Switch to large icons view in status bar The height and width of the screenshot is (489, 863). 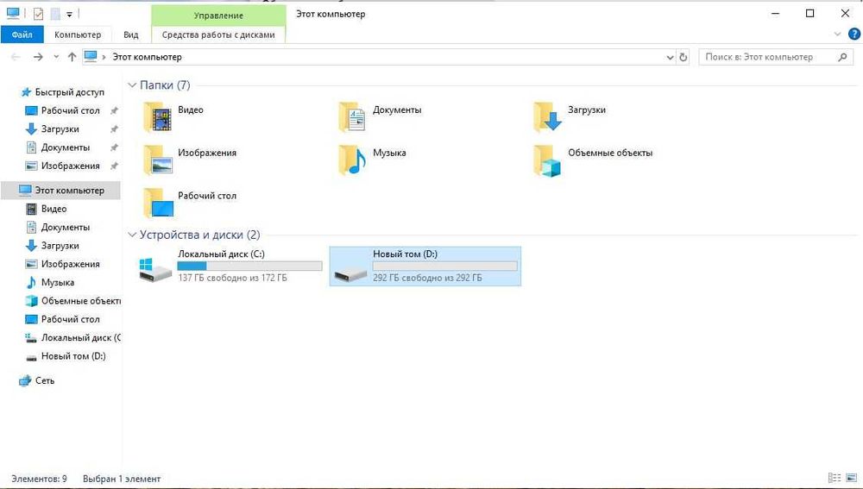pyautogui.click(x=852, y=478)
